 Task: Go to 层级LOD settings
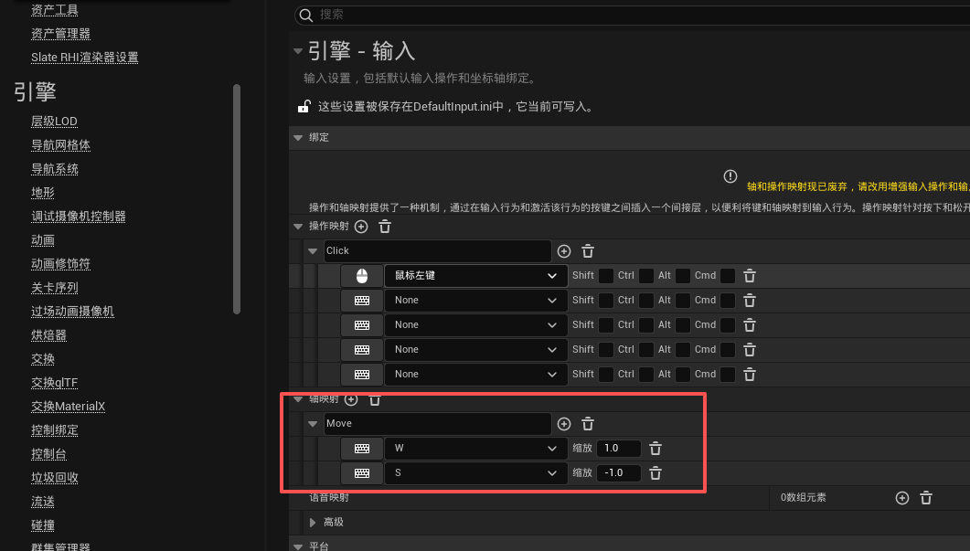[x=55, y=122]
